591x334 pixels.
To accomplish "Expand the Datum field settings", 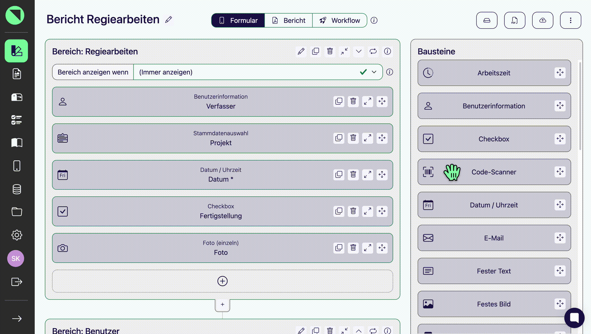I will 367,175.
